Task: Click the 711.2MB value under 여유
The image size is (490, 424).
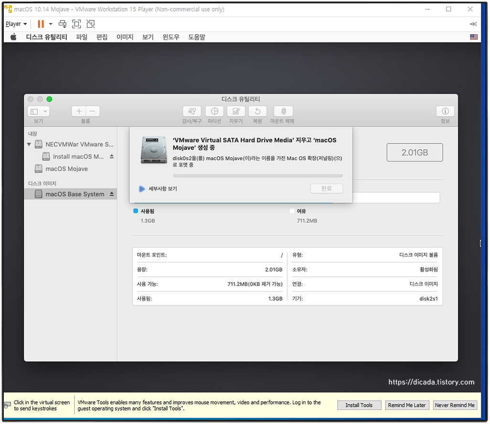Action: coord(307,221)
